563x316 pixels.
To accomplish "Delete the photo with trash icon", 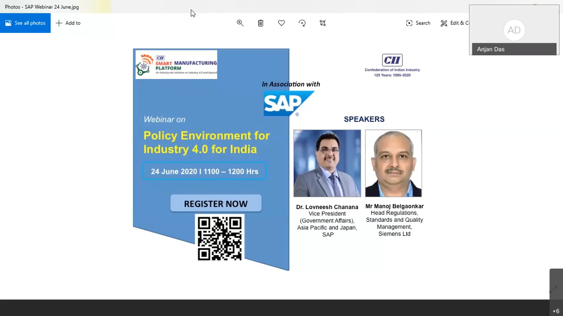I will click(260, 23).
